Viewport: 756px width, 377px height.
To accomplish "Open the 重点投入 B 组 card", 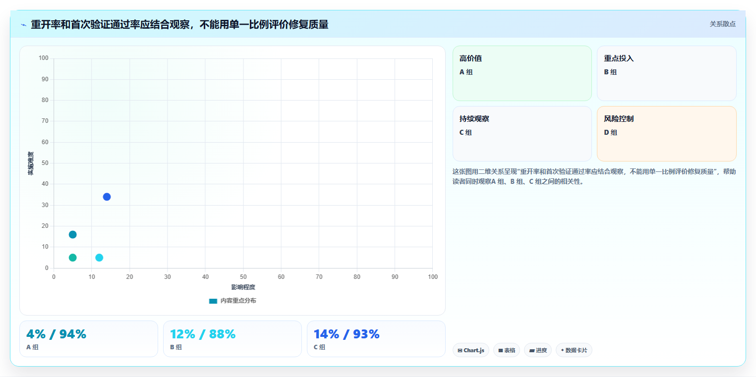I will click(x=666, y=73).
